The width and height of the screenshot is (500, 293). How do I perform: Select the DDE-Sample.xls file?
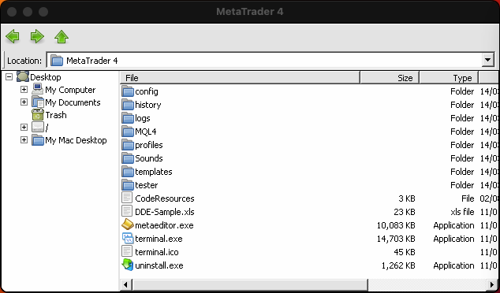point(165,212)
